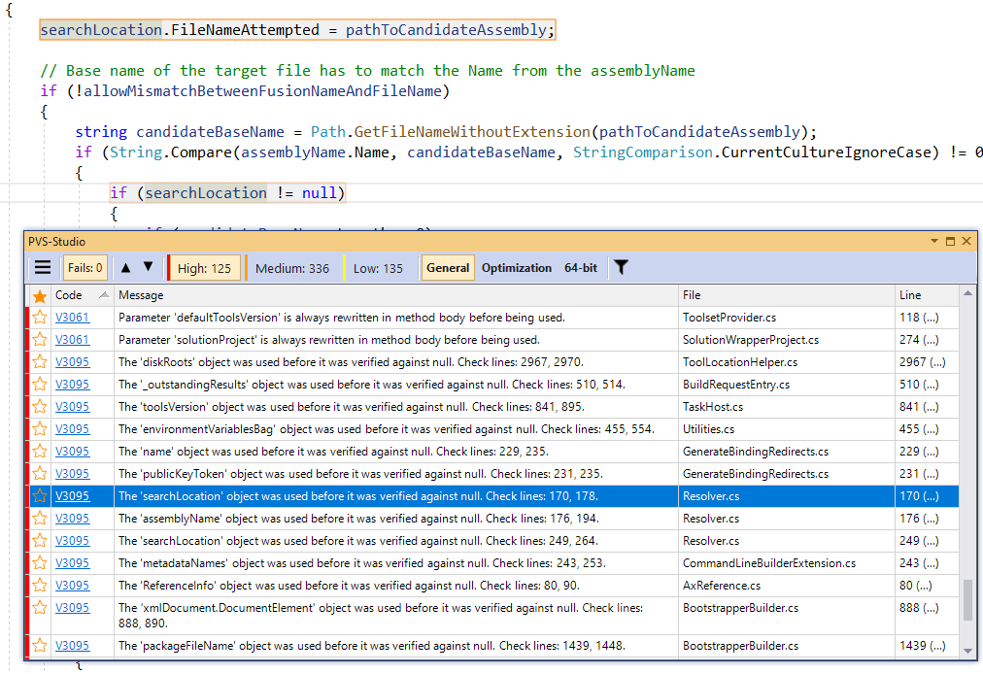Screen dimensions: 983x674
Task: Open V3095 link for 'packageFileName' row
Action: point(72,645)
